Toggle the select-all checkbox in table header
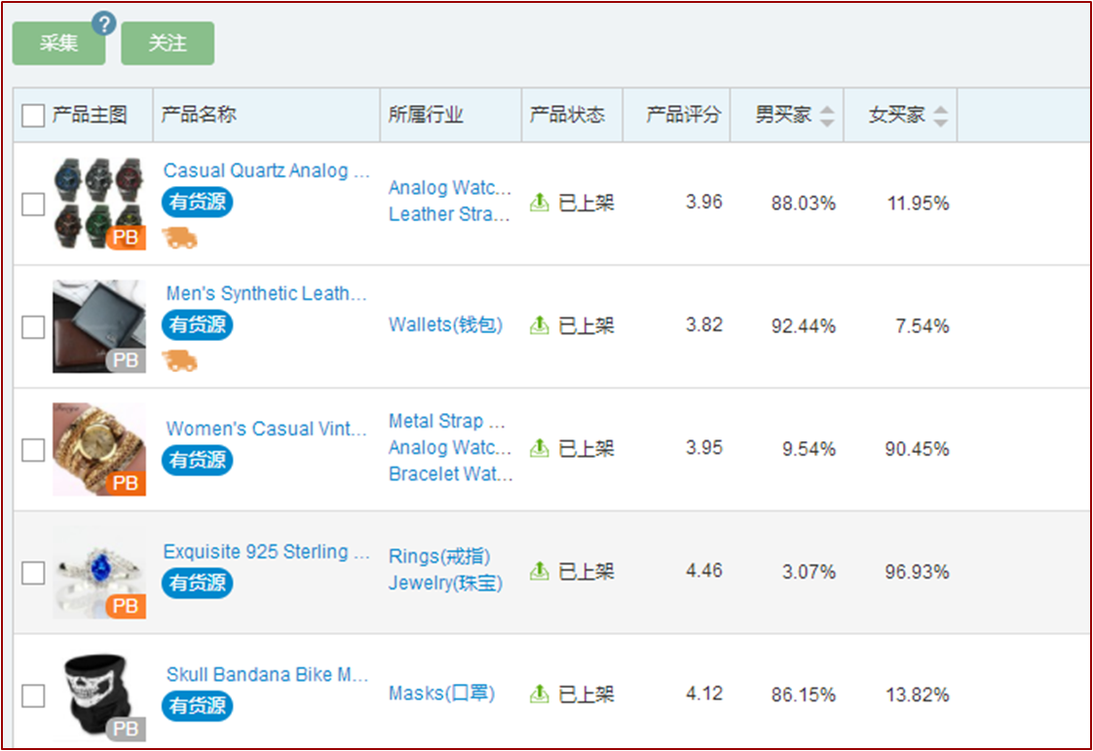1093x751 pixels. point(33,116)
